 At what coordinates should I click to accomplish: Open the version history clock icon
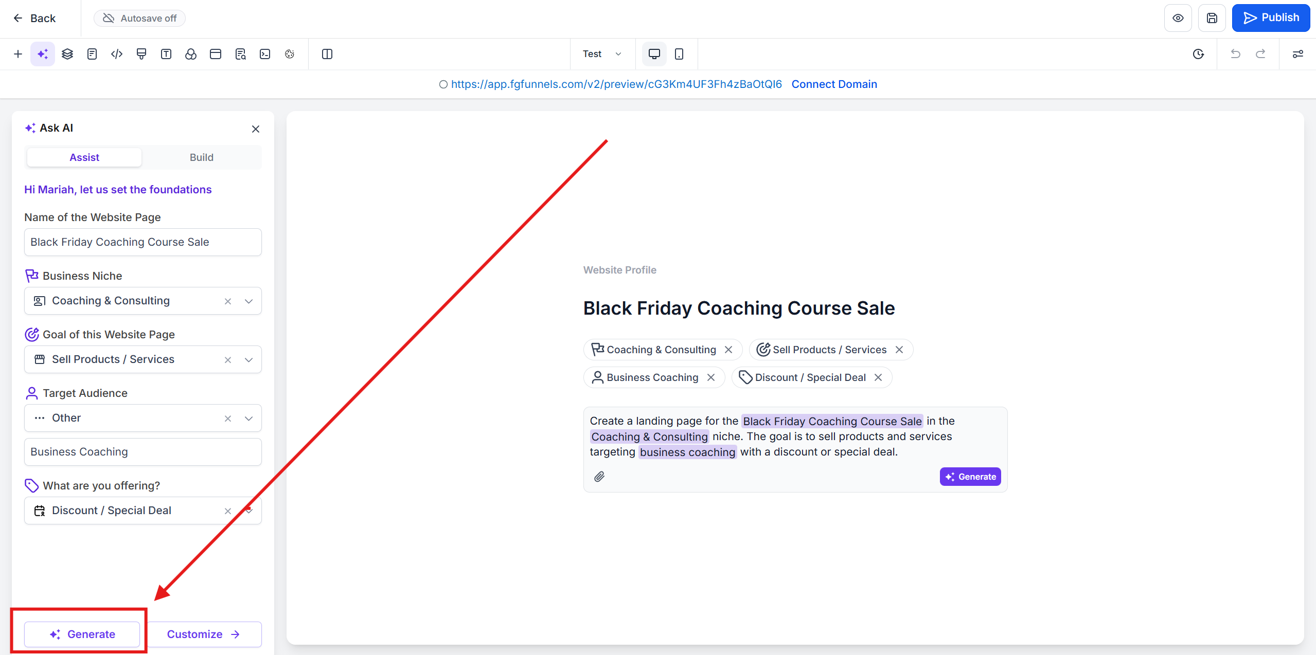pyautogui.click(x=1198, y=54)
